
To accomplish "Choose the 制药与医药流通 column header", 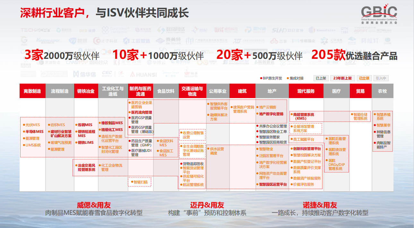I will click(x=140, y=91).
